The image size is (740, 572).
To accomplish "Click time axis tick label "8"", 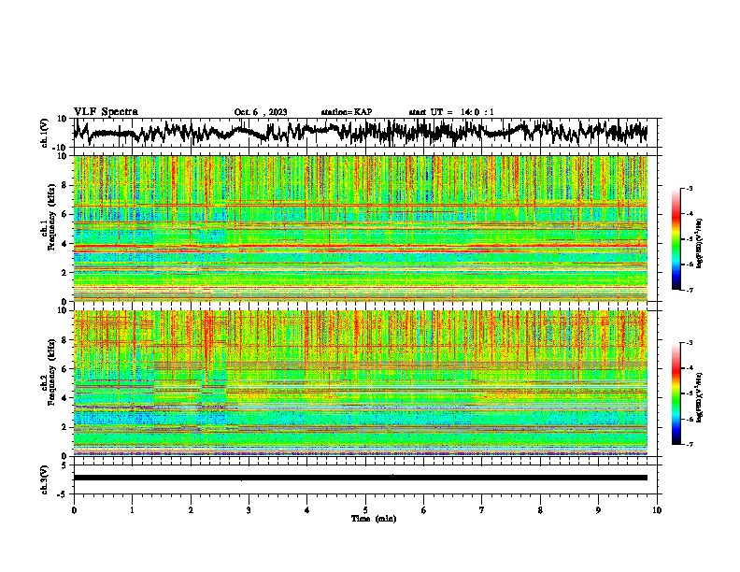I will coord(540,510).
